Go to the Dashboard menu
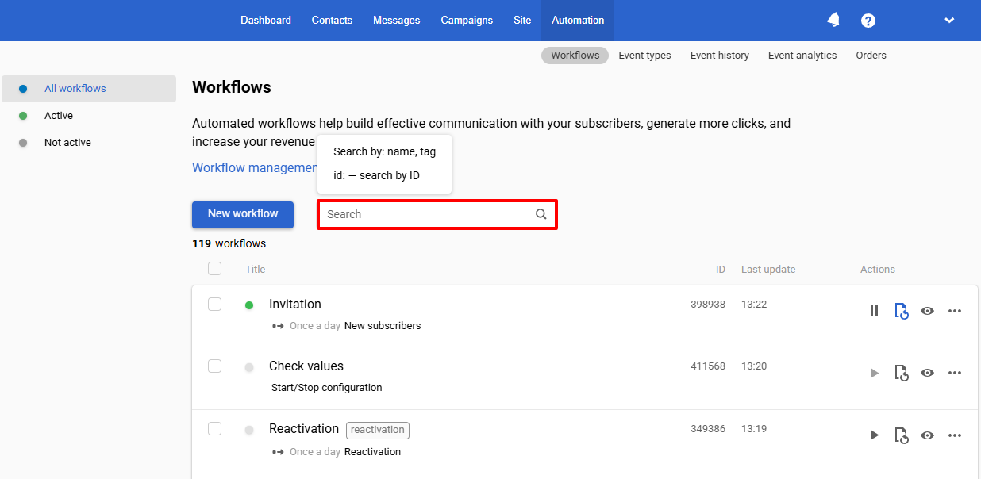This screenshot has height=479, width=981. tap(266, 21)
